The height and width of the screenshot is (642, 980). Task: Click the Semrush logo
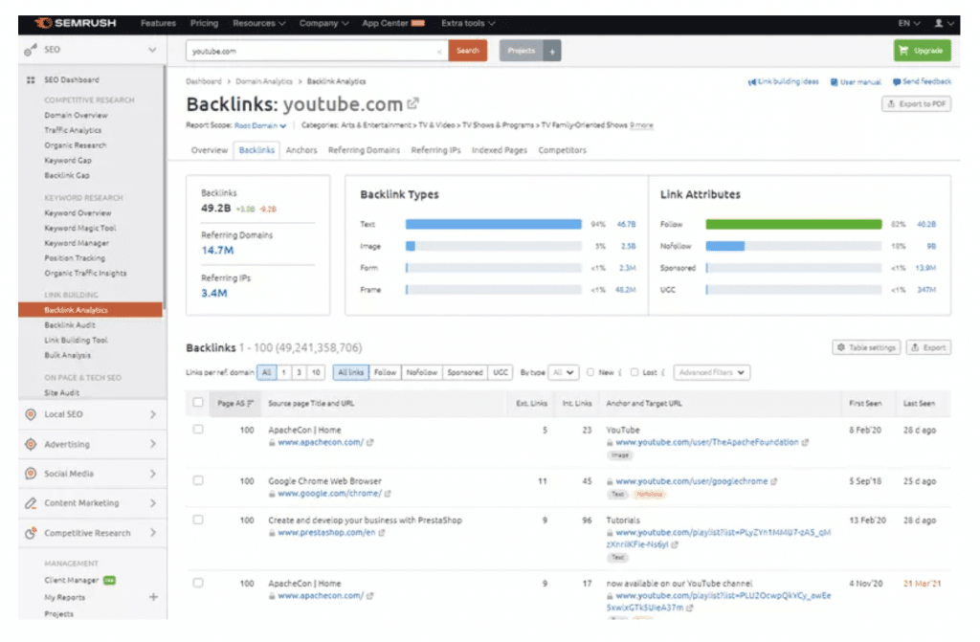tap(76, 23)
